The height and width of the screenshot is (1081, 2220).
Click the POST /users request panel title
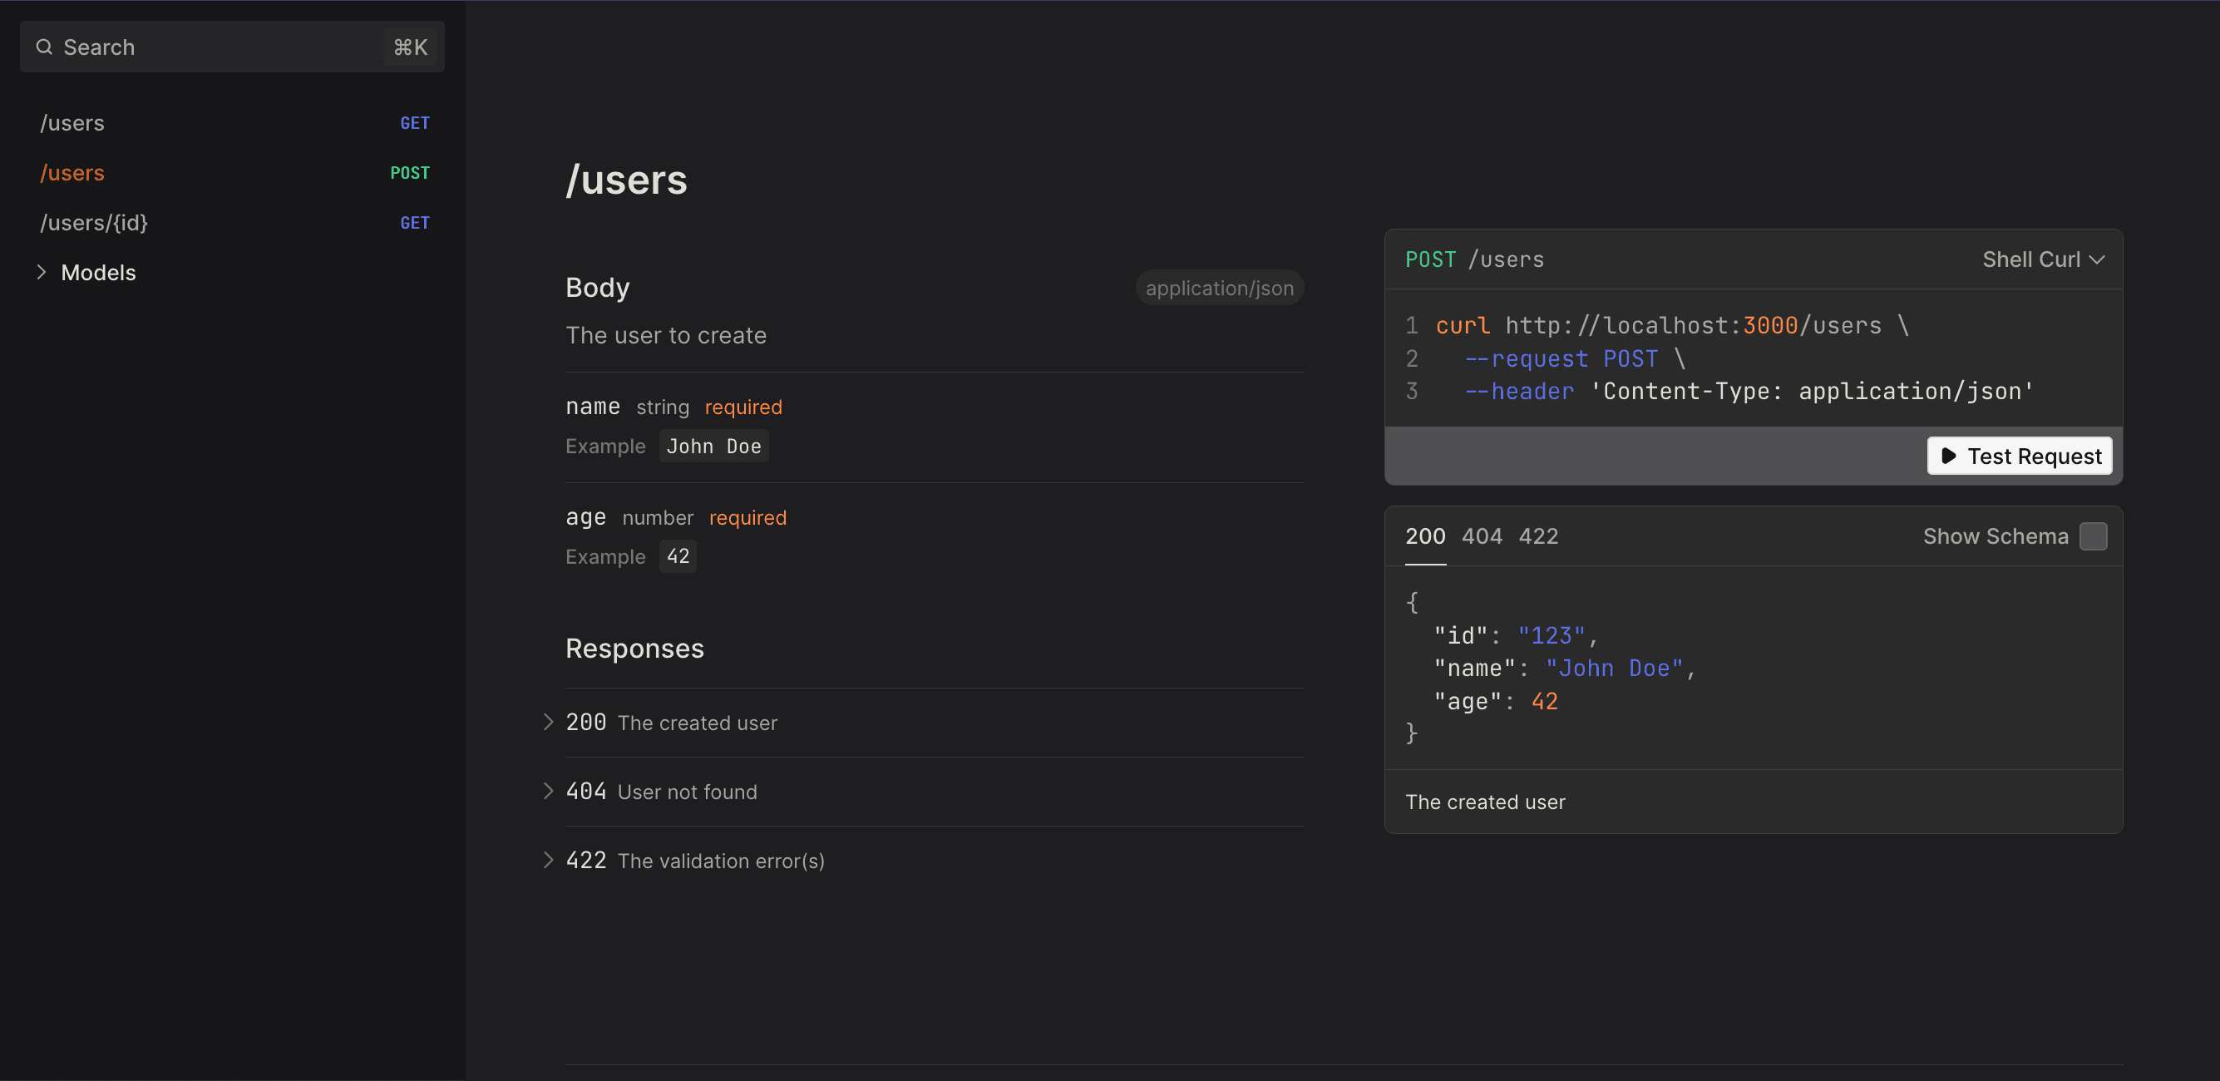pos(1474,259)
